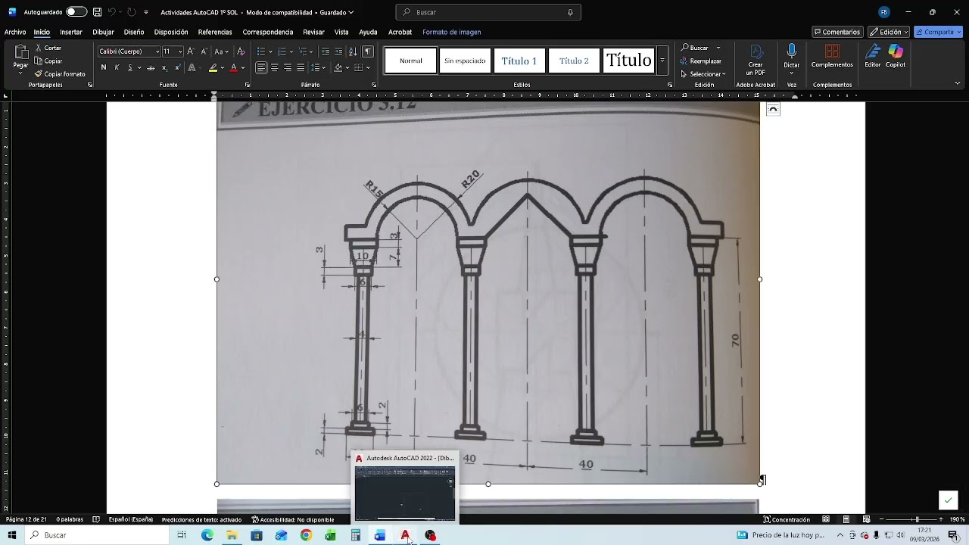Switch to Formato de imagen tab

point(452,32)
